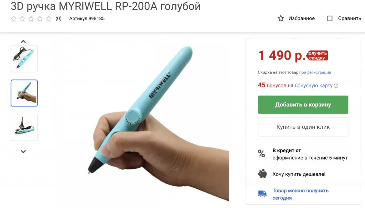365x208 pixels.
Task: Open the при регистрации link
Action: pos(315,72)
